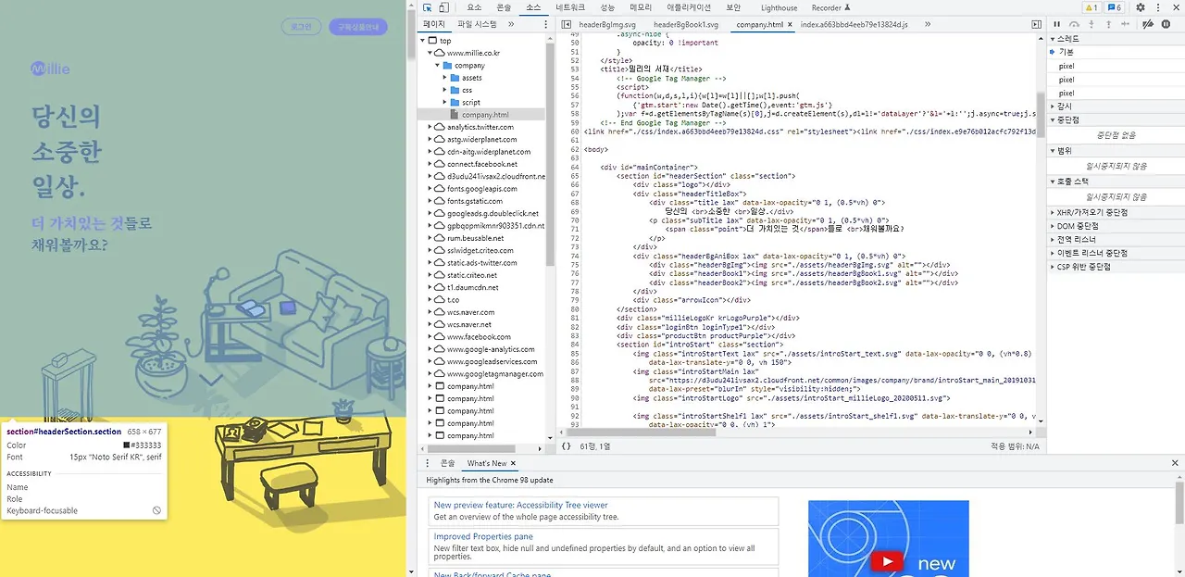Collapse the top frame tree node
The height and width of the screenshot is (577, 1185).
pos(424,41)
